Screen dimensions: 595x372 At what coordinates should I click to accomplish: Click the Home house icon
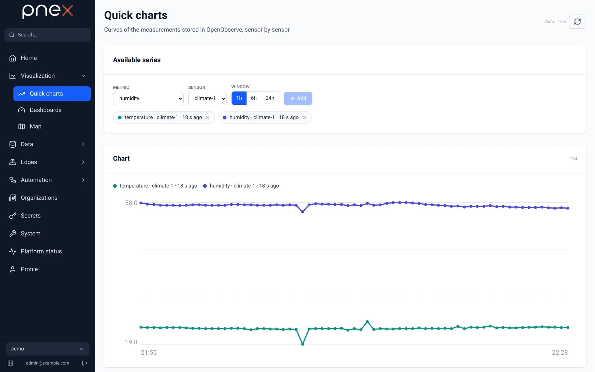pos(12,58)
